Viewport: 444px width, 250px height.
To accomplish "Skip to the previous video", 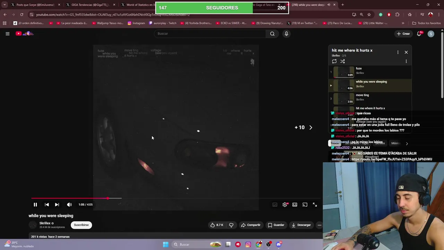I will click(46, 205).
